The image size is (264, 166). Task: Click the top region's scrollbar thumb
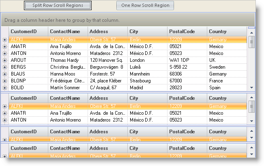251,42
